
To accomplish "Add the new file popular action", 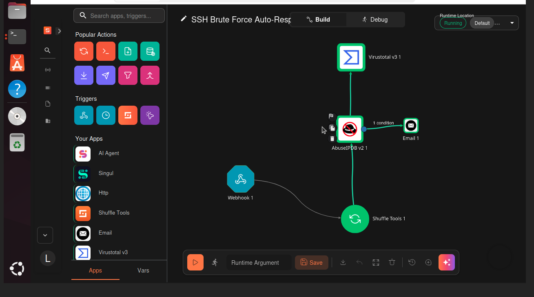I will (x=128, y=51).
